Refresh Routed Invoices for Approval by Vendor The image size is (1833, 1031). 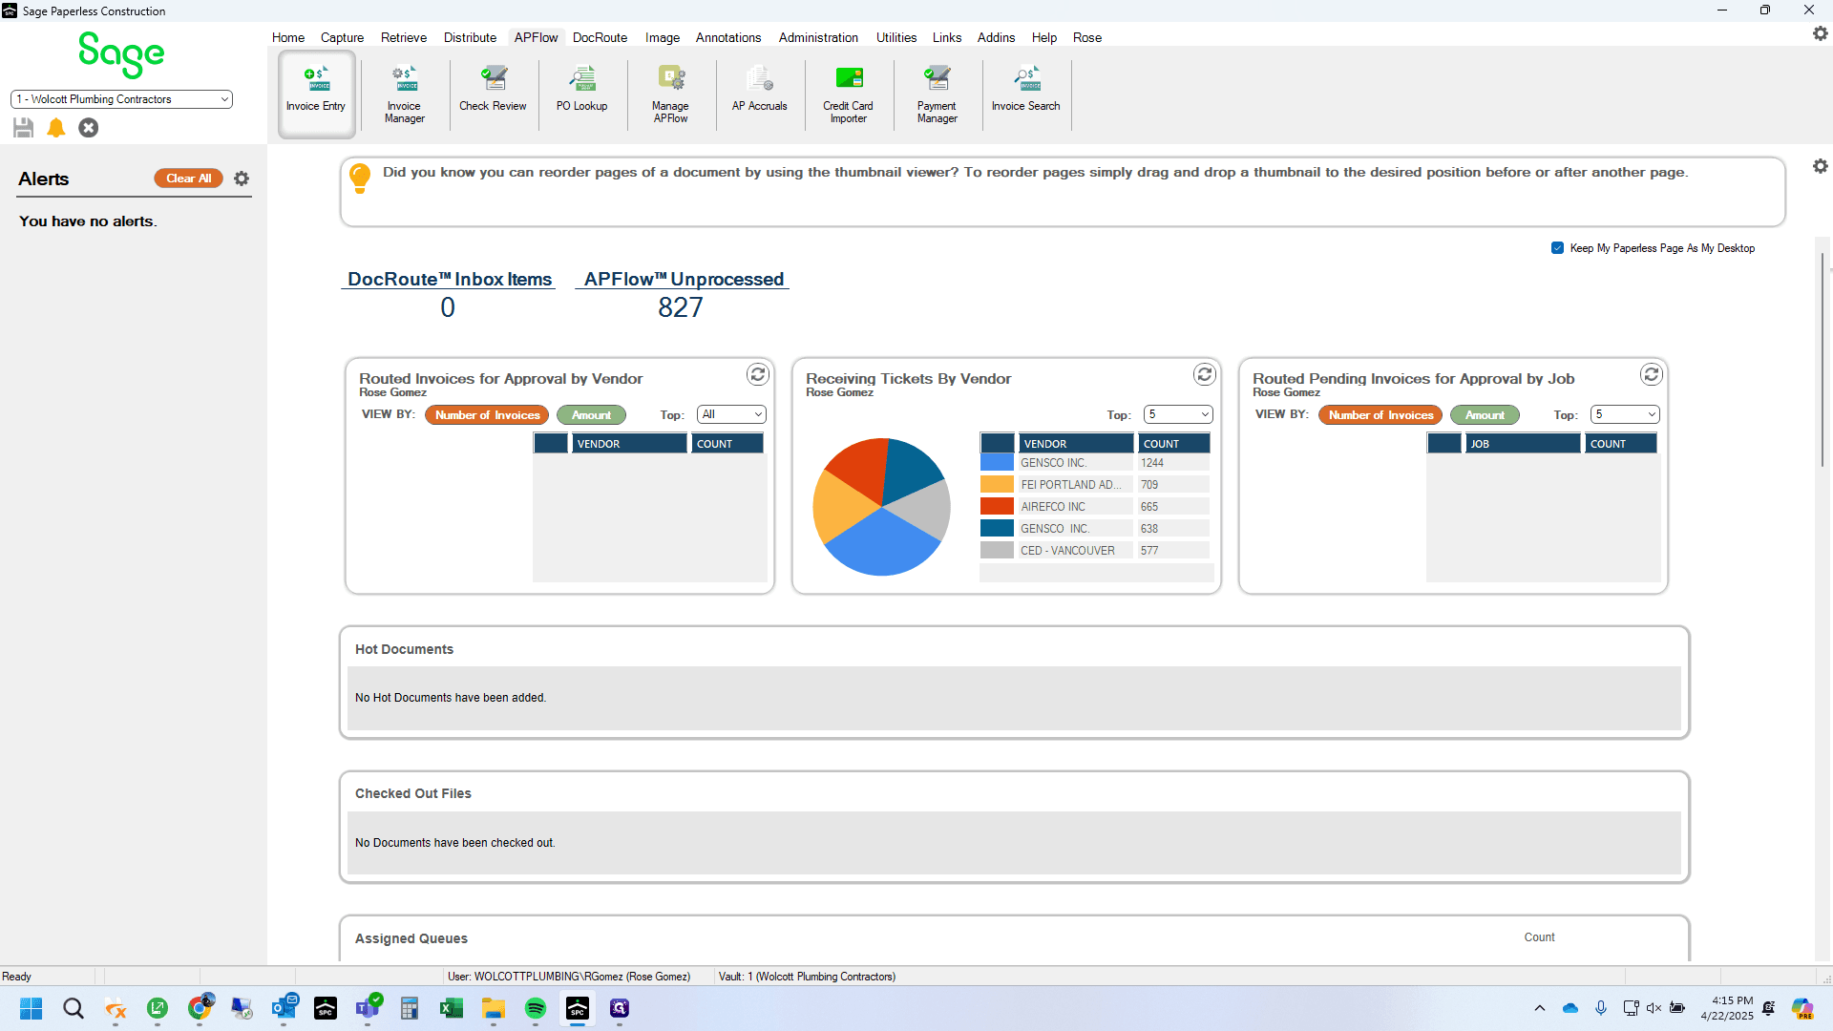click(758, 374)
